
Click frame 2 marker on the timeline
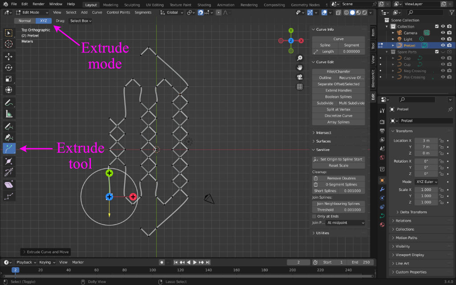[15, 270]
